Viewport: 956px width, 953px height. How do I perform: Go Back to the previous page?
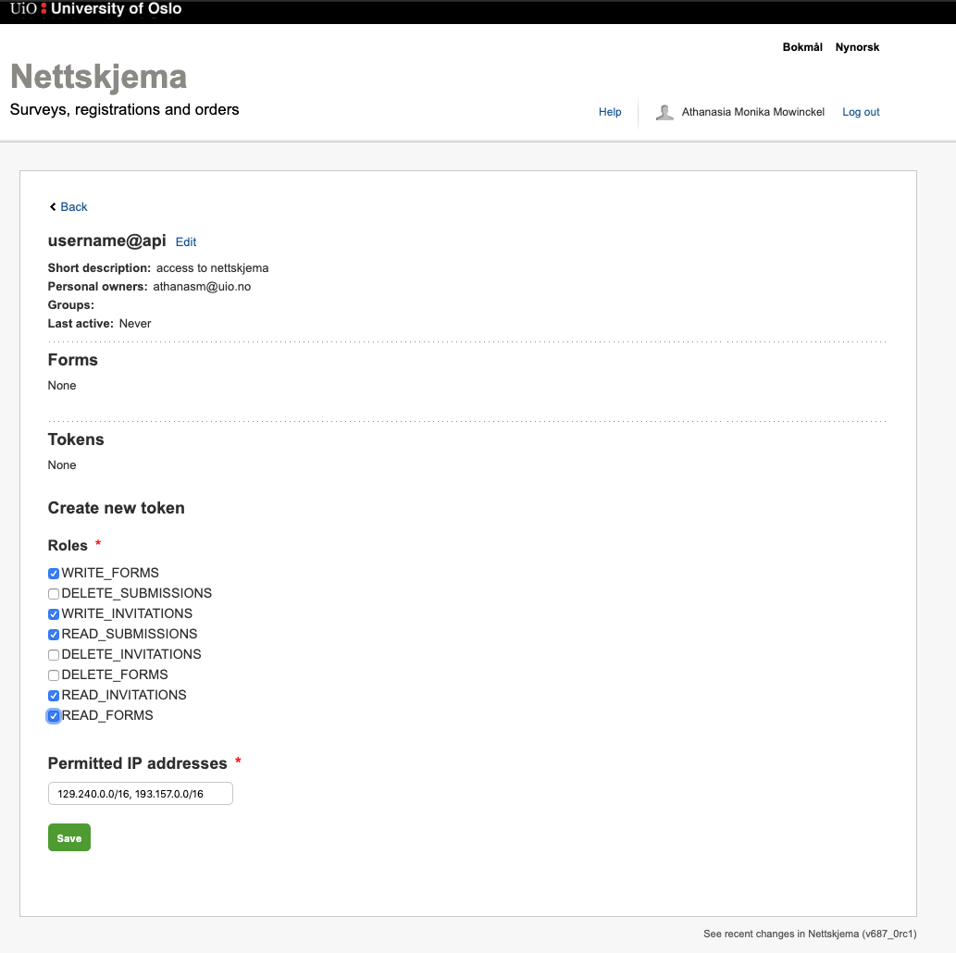74,206
